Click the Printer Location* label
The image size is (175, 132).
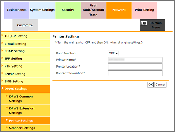tap(68, 67)
